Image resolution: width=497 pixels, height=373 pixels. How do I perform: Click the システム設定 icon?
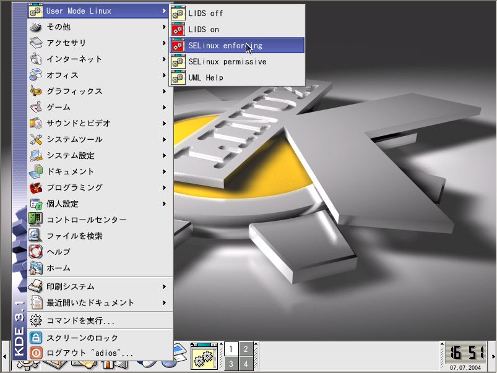35,156
